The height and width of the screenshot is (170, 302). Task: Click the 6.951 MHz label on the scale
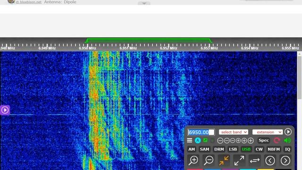click(128, 48)
